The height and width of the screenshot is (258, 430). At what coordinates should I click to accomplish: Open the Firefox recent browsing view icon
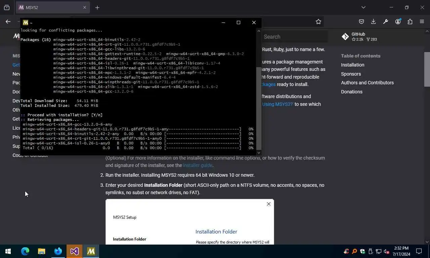pos(7,7)
